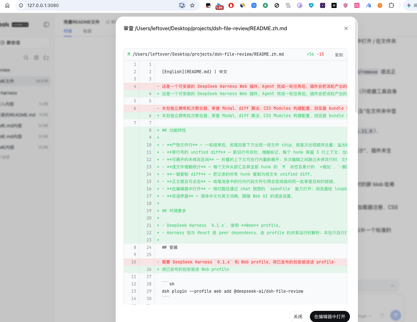Copy the diff with the 复制 button
The image size is (417, 322).
[339, 55]
